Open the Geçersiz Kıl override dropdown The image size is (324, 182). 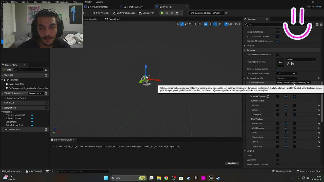pos(35,93)
